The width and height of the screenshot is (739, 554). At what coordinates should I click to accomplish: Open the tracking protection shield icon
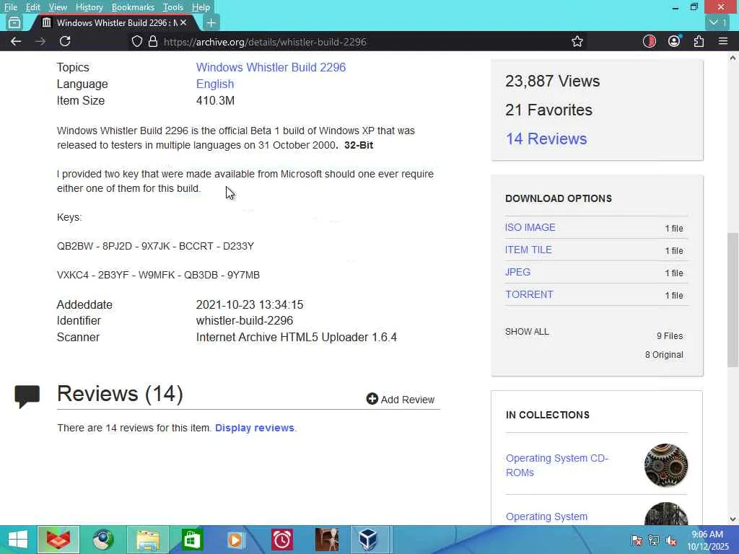coord(136,41)
